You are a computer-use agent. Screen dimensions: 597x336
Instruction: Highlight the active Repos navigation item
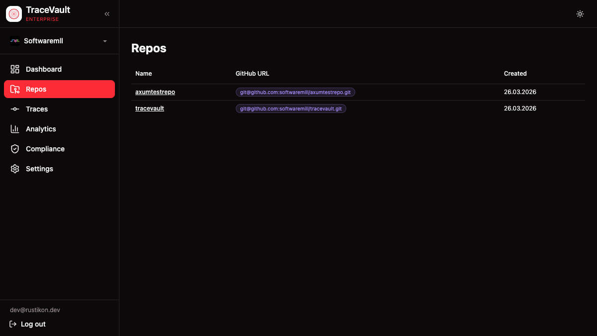59,89
